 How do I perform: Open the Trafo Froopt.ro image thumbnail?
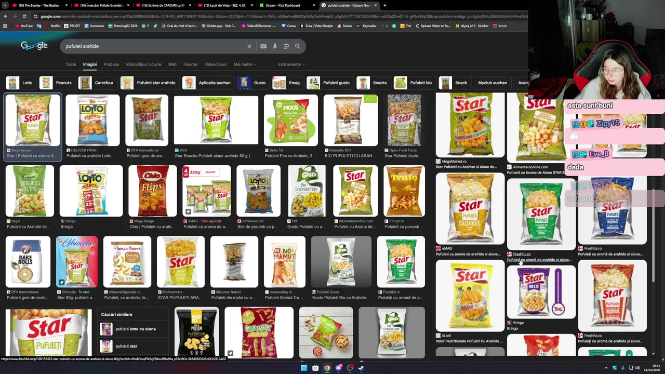(x=404, y=191)
